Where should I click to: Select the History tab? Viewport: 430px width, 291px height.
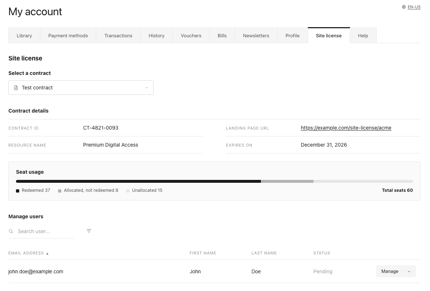(157, 35)
